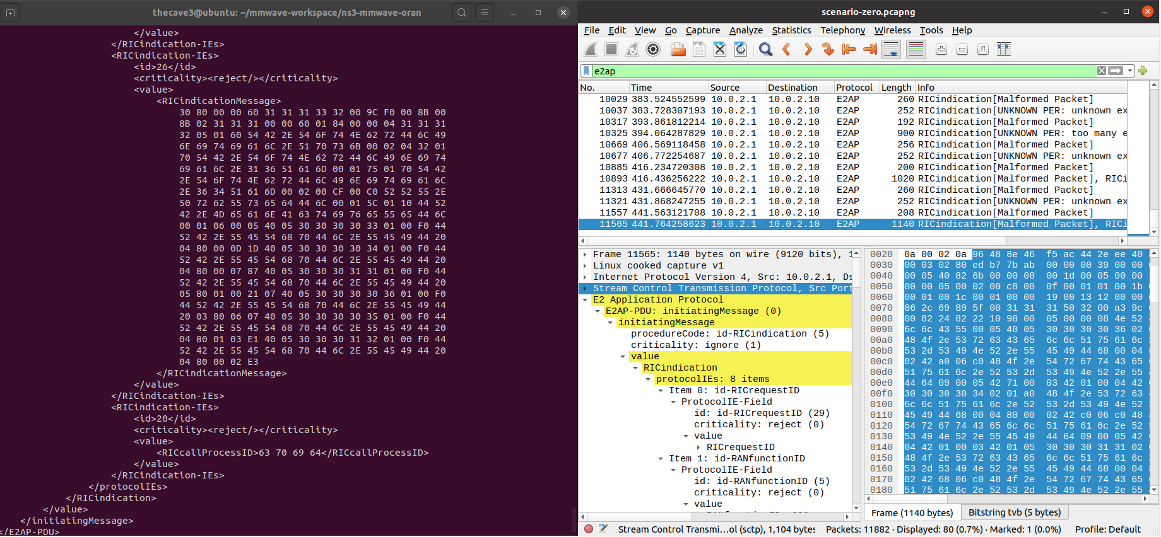Expand the Linux cooked capture v1 node

[585, 266]
